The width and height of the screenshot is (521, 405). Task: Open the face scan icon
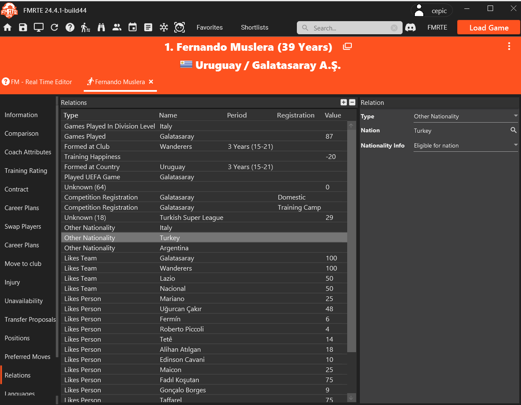point(180,27)
